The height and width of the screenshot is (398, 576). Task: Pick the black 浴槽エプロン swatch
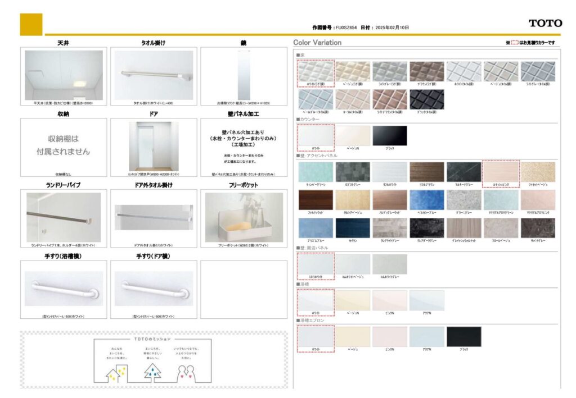point(463,337)
